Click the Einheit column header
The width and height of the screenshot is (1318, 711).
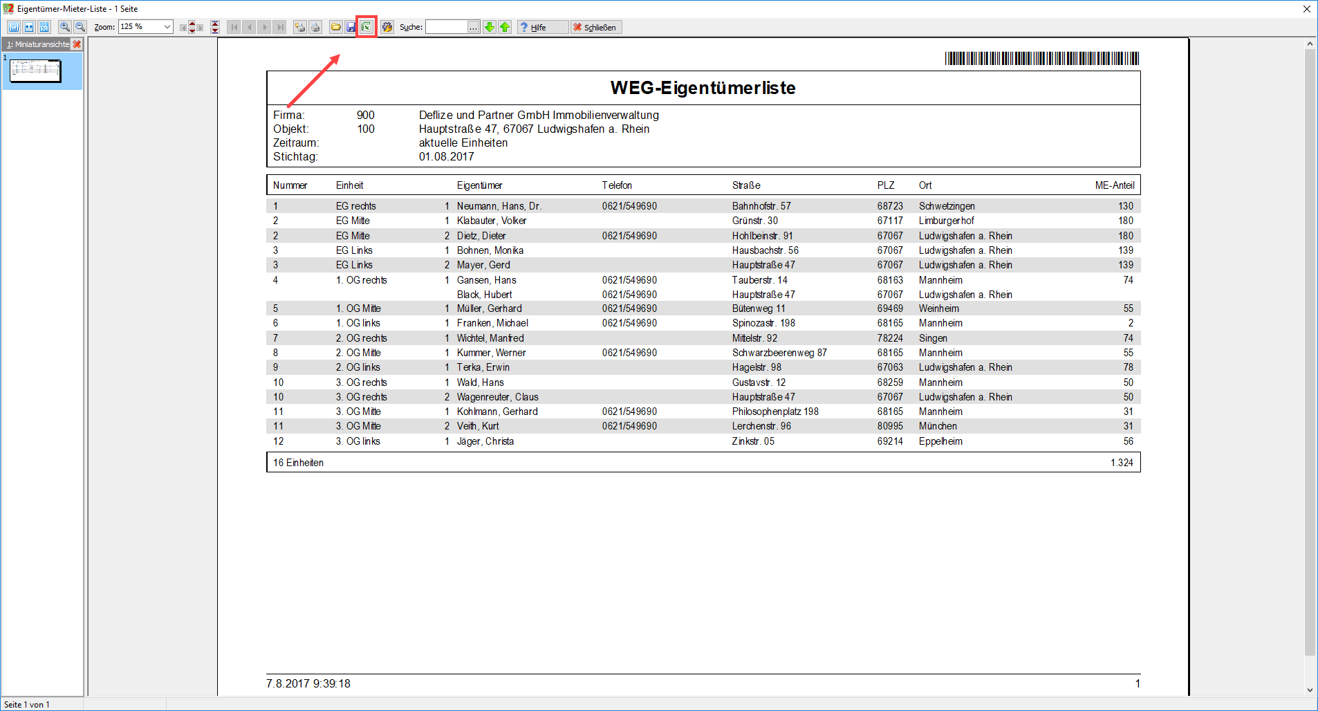(350, 185)
